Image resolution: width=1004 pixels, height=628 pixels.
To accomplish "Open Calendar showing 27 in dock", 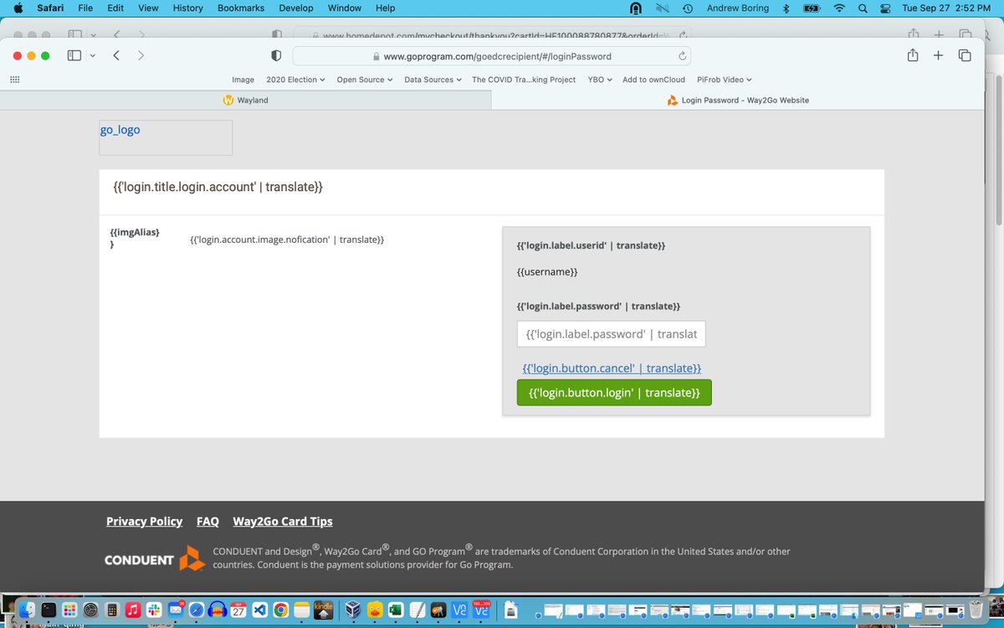I will tap(238, 610).
